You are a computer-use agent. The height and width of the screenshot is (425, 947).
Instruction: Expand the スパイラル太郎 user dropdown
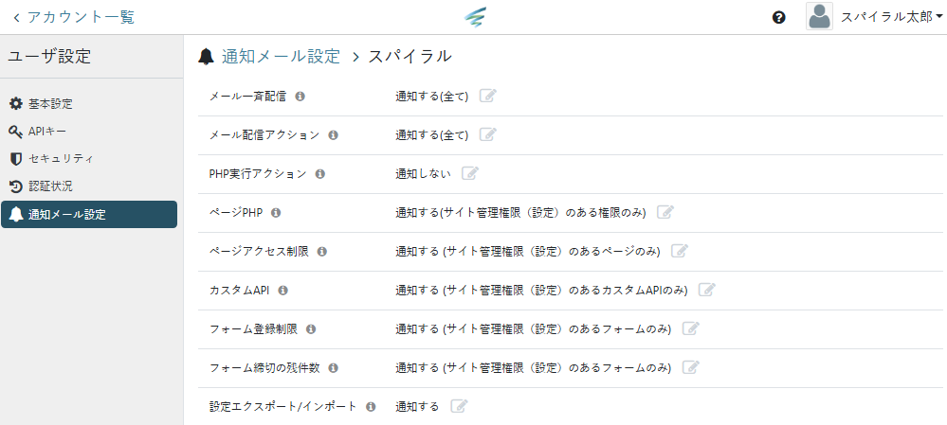point(875,17)
